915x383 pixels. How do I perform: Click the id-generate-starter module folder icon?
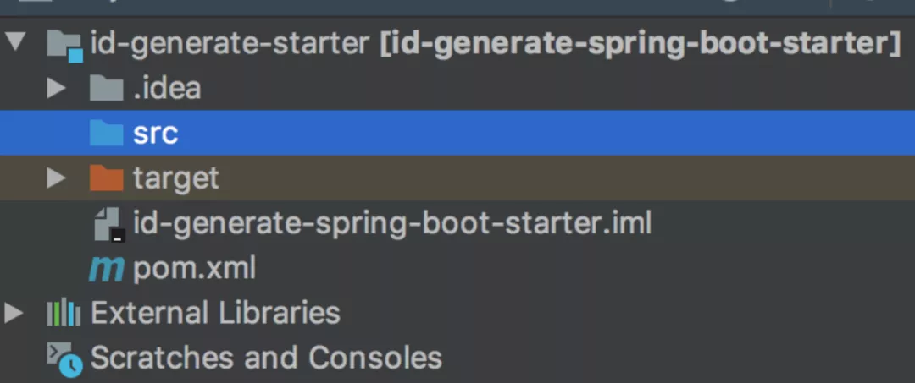click(x=66, y=44)
